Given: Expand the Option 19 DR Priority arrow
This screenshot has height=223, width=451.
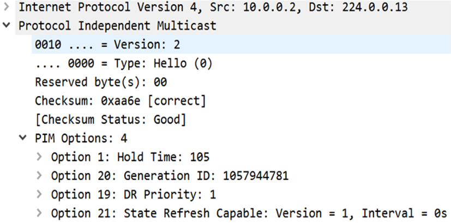Looking at the screenshot, I should coord(39,194).
